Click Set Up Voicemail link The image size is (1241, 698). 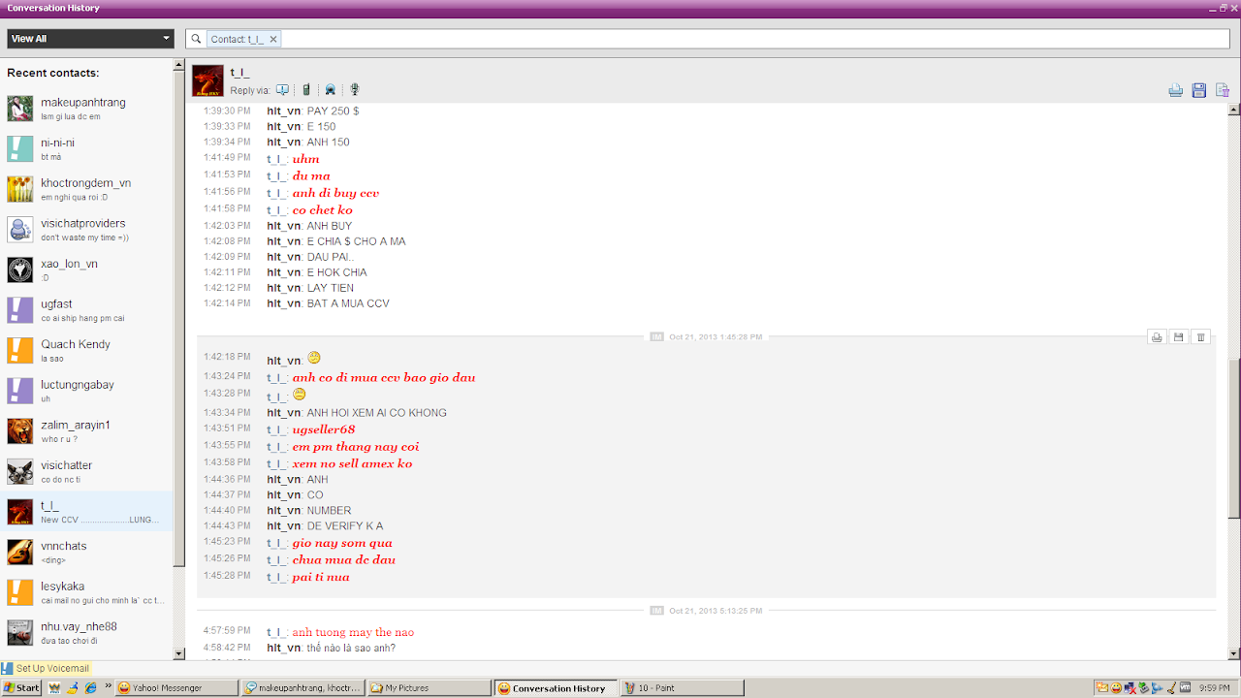[x=52, y=668]
